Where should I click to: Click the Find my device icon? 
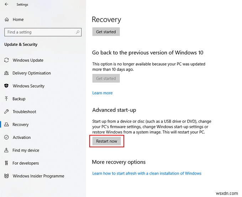[6, 150]
